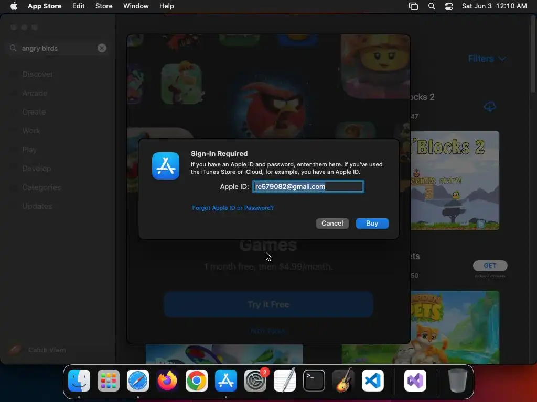
Task: Launch GarageBand from the Dock
Action: coord(343,381)
